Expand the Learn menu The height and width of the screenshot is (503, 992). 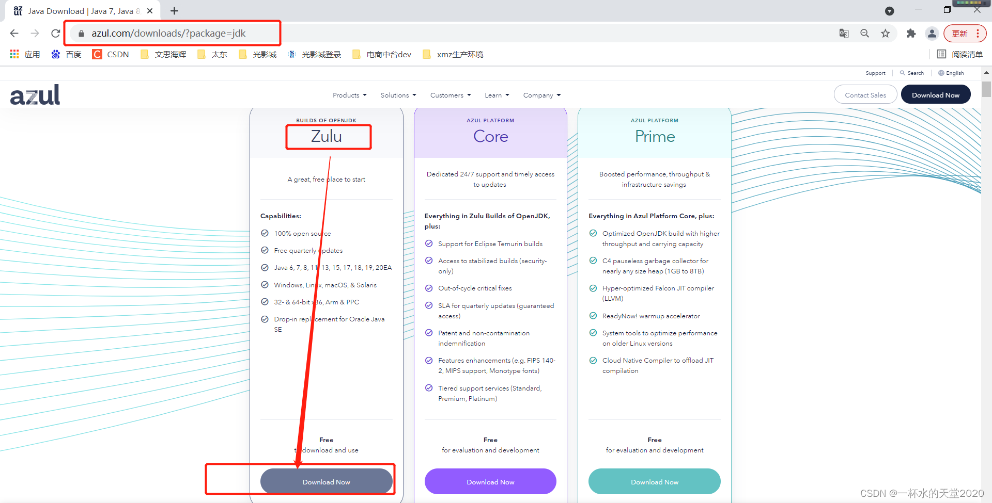[497, 95]
